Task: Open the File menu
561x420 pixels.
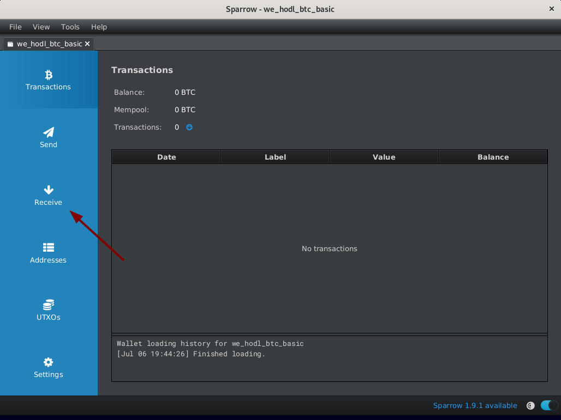Action: 15,27
